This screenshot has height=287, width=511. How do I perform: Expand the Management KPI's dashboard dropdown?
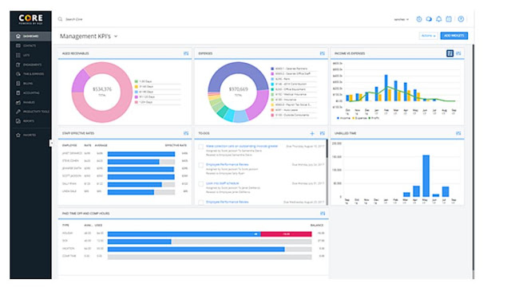pyautogui.click(x=116, y=37)
